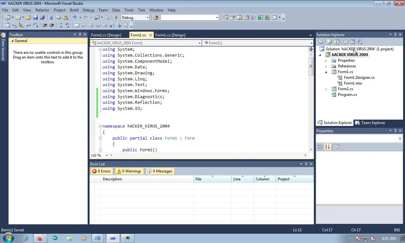Collapse the using directives outline region
405x243 pixels.
pyautogui.click(x=101, y=49)
